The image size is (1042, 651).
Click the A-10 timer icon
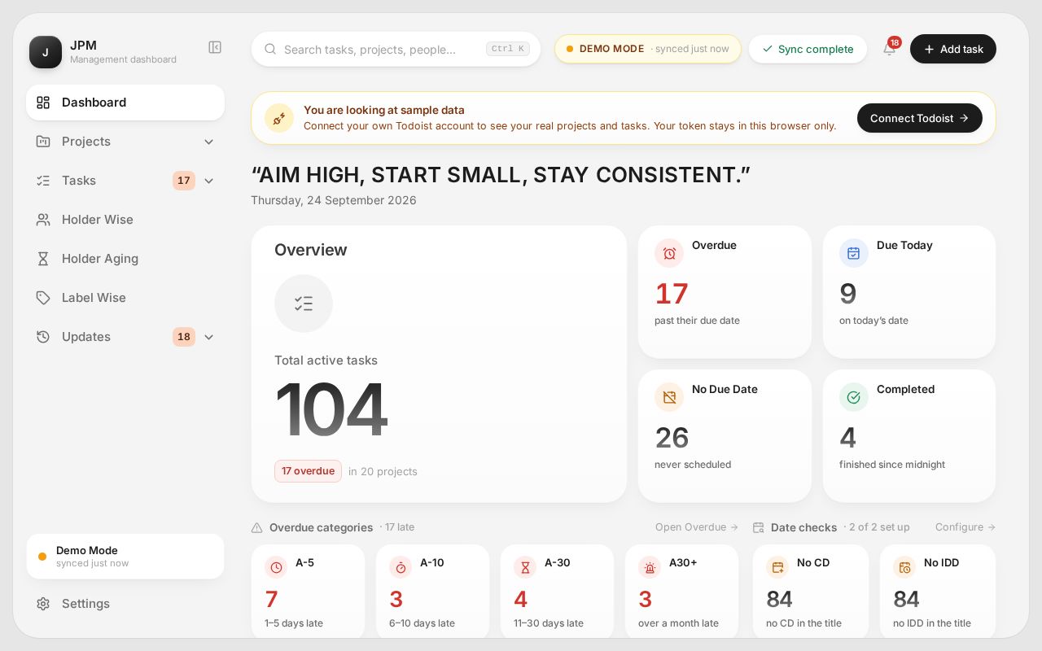[401, 567]
